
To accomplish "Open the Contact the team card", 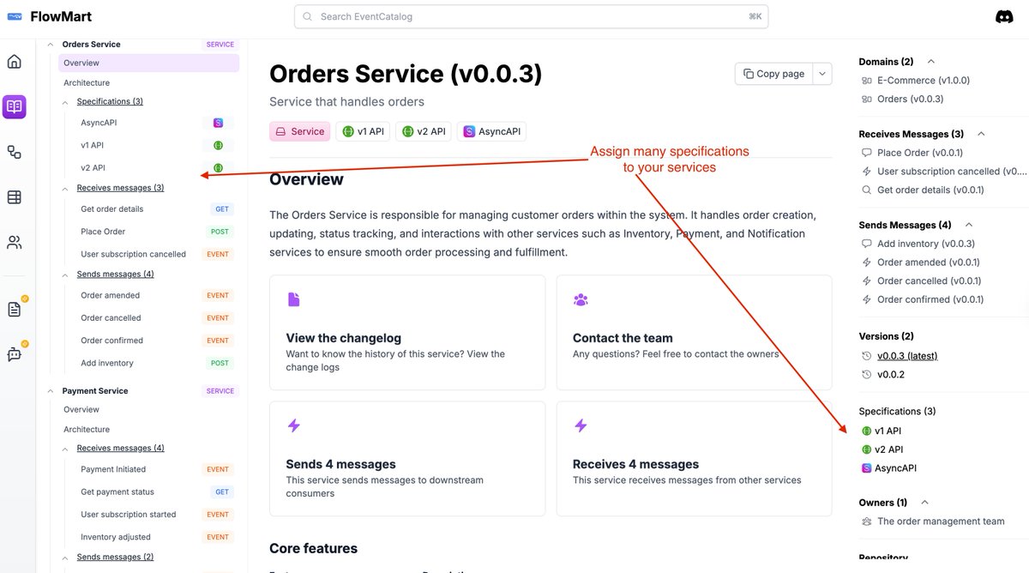I will [x=695, y=333].
